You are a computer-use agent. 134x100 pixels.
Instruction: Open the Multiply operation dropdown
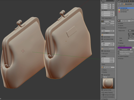click(x=131, y=34)
